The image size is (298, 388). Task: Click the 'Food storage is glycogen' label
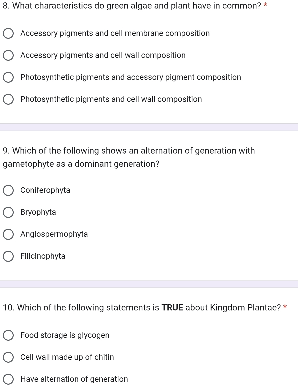[x=65, y=335]
